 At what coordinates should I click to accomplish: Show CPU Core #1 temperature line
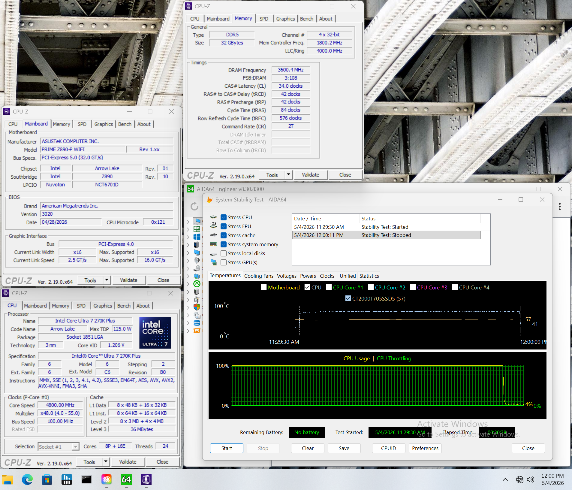pos(329,287)
